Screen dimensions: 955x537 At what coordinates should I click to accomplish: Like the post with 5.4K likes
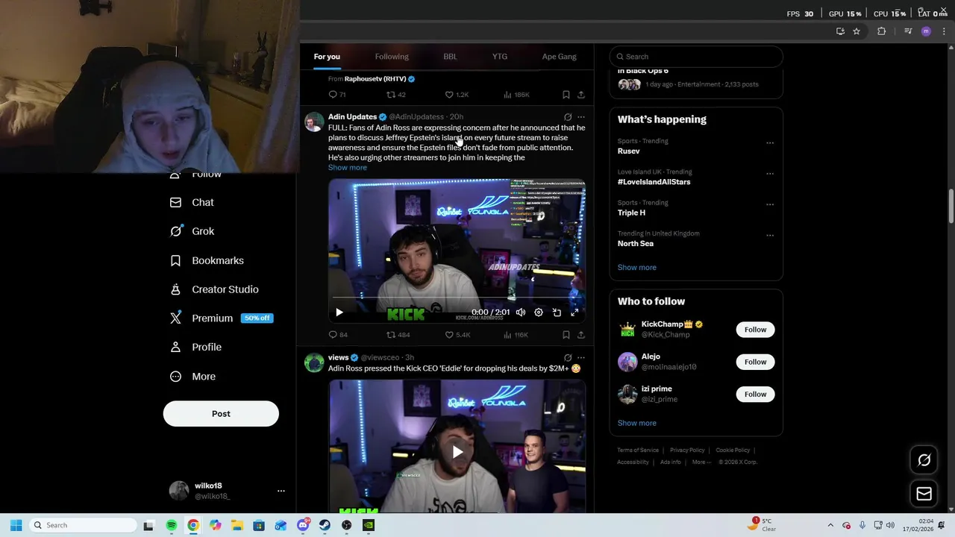pos(457,335)
